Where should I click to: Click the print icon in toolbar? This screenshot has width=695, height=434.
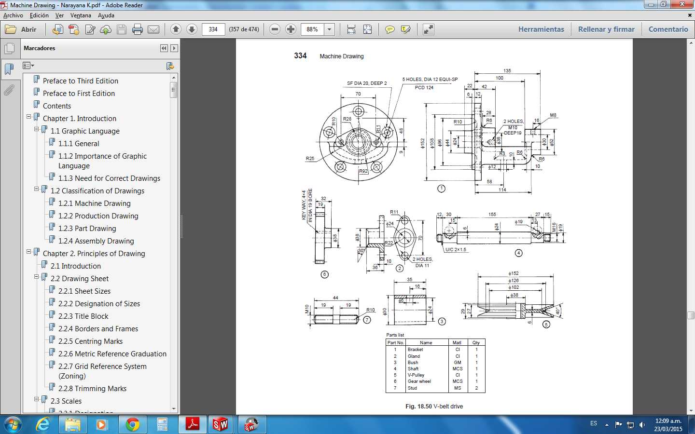click(138, 29)
